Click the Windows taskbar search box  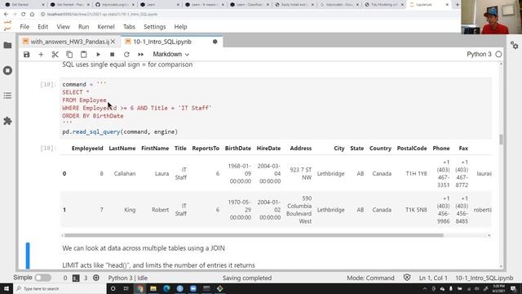[60, 288]
